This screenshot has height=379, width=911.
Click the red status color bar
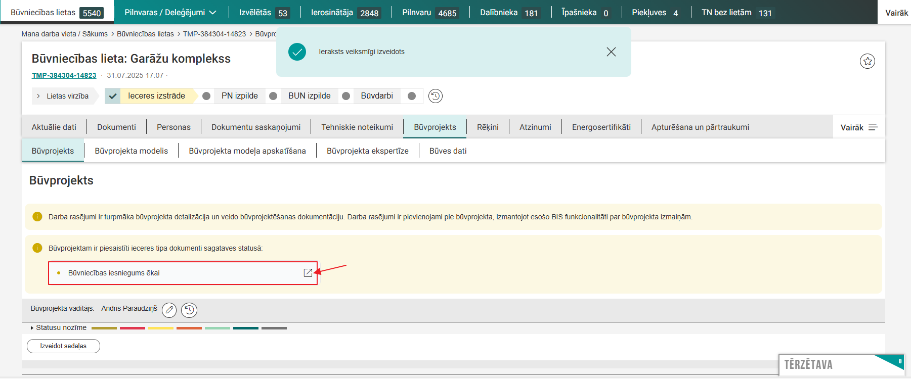pos(132,328)
